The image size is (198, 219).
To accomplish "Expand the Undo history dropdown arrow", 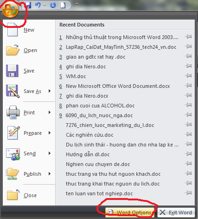I will [x=45, y=5].
